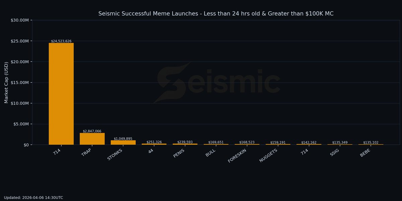The width and height of the screenshot is (402, 201).
Task: Click the 714 x-axis label beside SSIG
Action: tap(305, 152)
